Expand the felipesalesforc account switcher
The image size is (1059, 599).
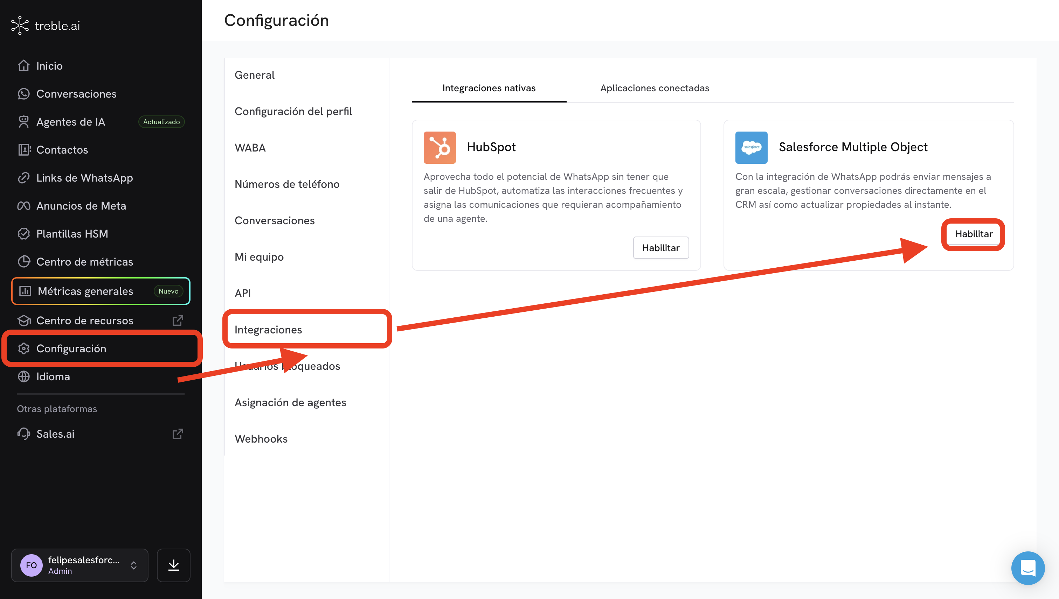80,565
